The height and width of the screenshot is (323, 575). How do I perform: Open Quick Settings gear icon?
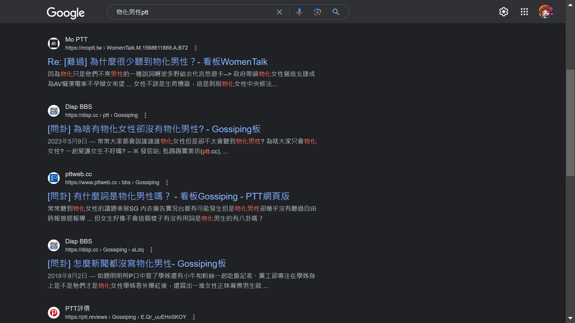pos(504,12)
